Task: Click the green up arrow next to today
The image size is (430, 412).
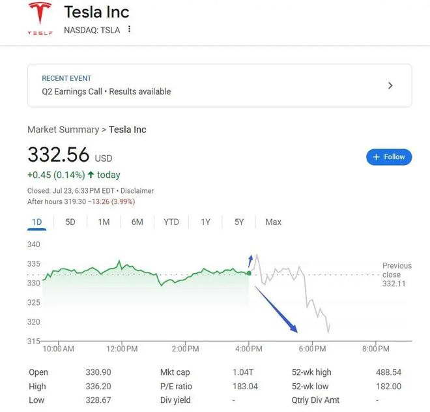Action: coord(91,175)
